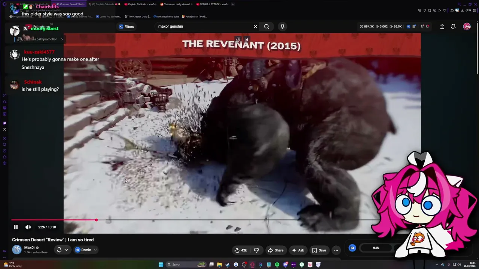The width and height of the screenshot is (479, 269).
Task: Open the vidIQ score badge showing 9.1%
Action: (376, 248)
